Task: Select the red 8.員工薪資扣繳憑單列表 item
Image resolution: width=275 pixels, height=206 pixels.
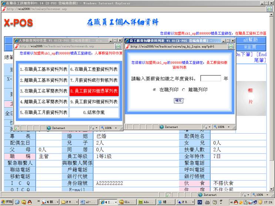Action: pyautogui.click(x=94, y=91)
